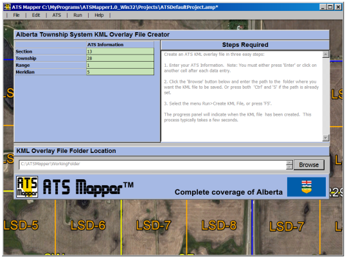This screenshot has height=259, width=347.
Task: Click the Browse button
Action: [x=309, y=165]
